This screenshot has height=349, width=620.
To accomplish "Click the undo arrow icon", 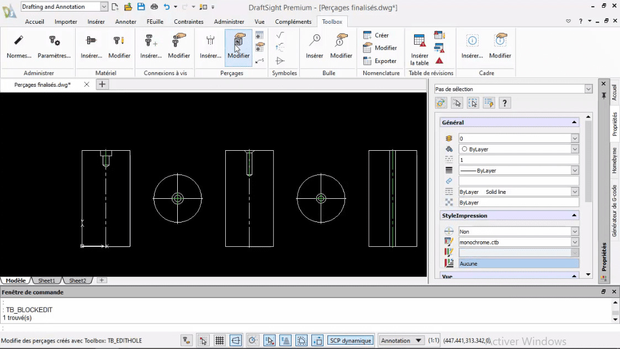I will click(x=167, y=7).
